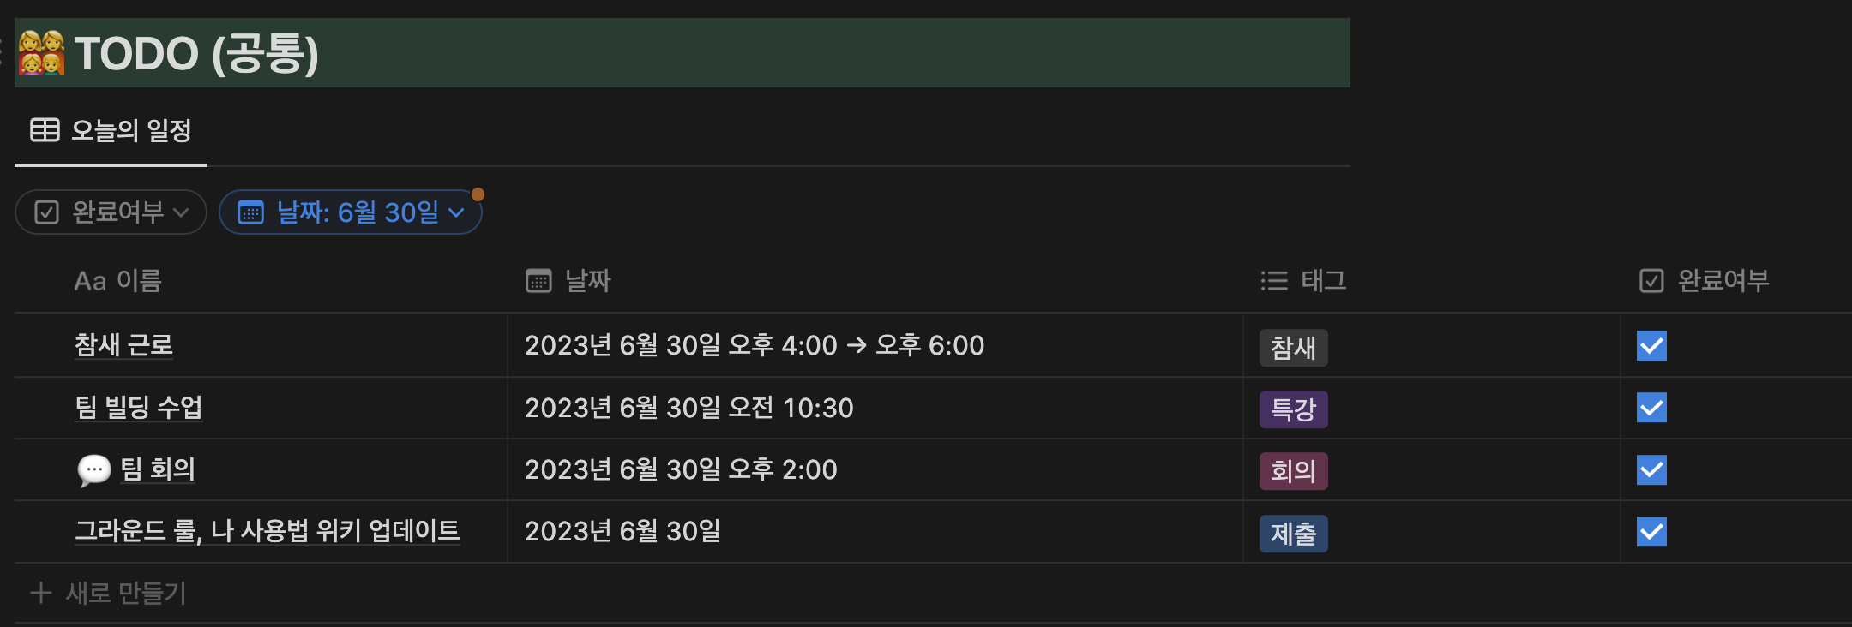Expand the 날짜: 6월 30일 filter chevron
Image resolution: width=1852 pixels, height=627 pixels.
pyautogui.click(x=457, y=212)
